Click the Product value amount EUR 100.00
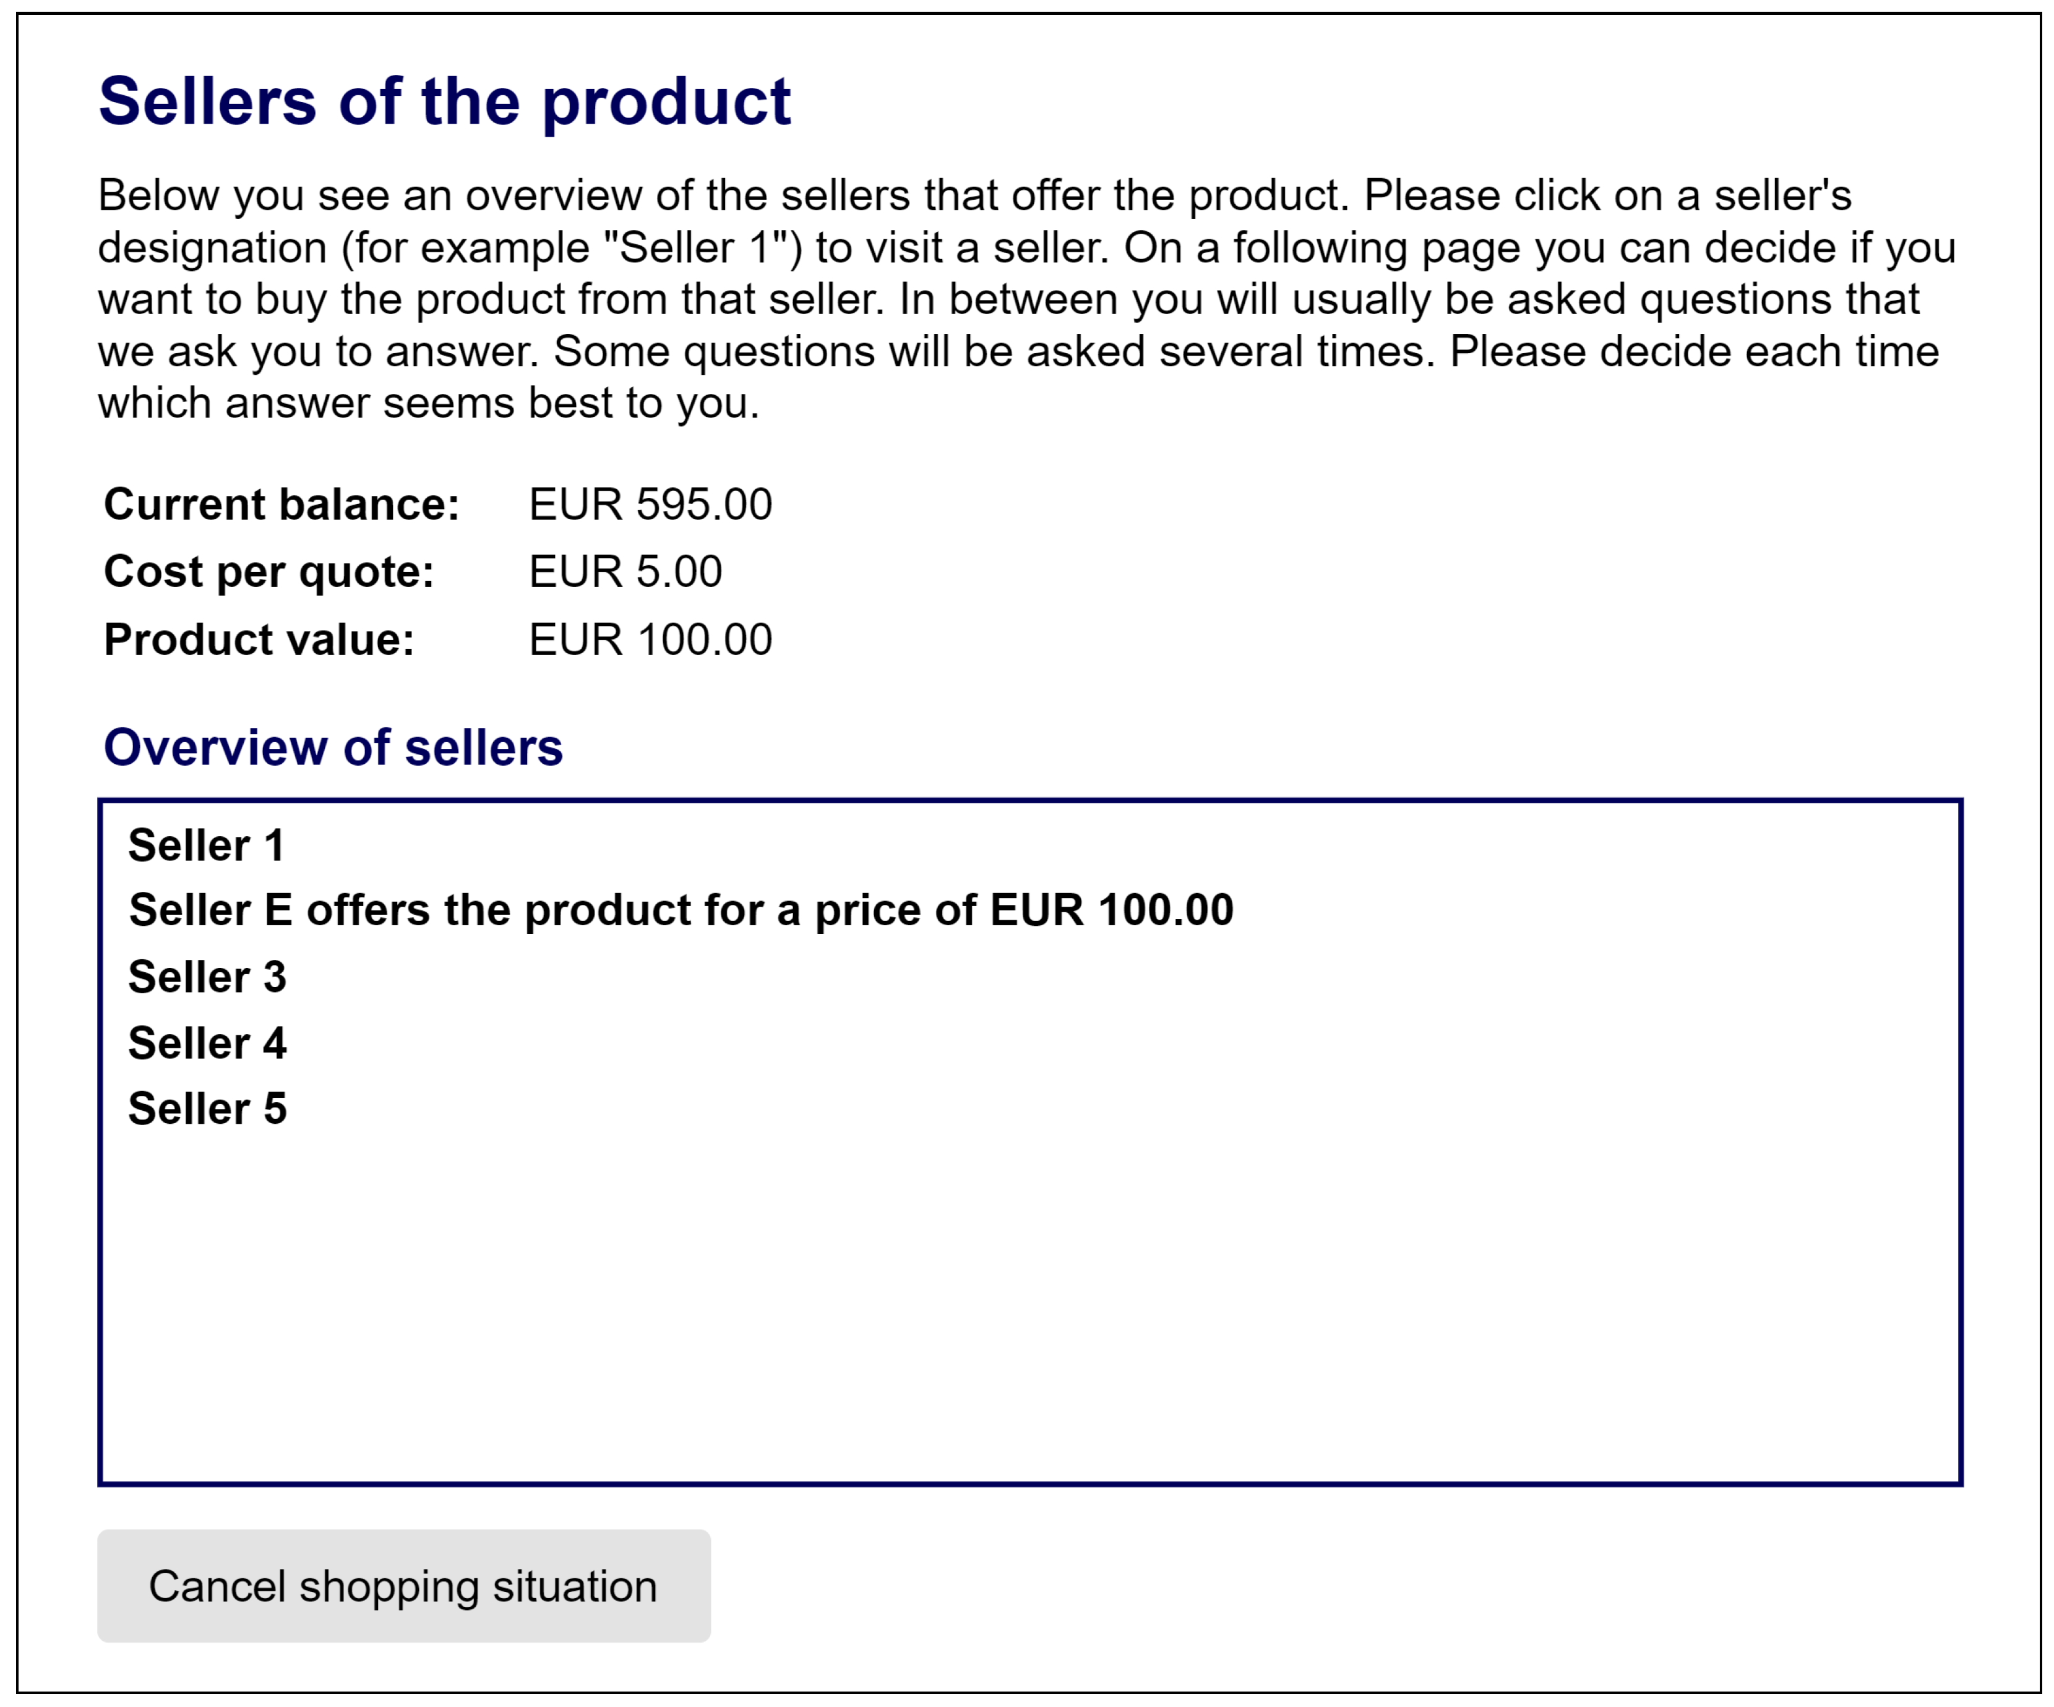The height and width of the screenshot is (1707, 2054). pos(650,640)
